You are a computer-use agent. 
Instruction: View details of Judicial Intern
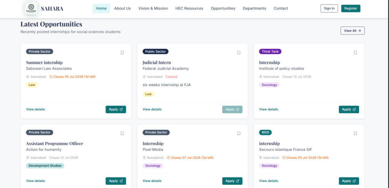[152, 109]
